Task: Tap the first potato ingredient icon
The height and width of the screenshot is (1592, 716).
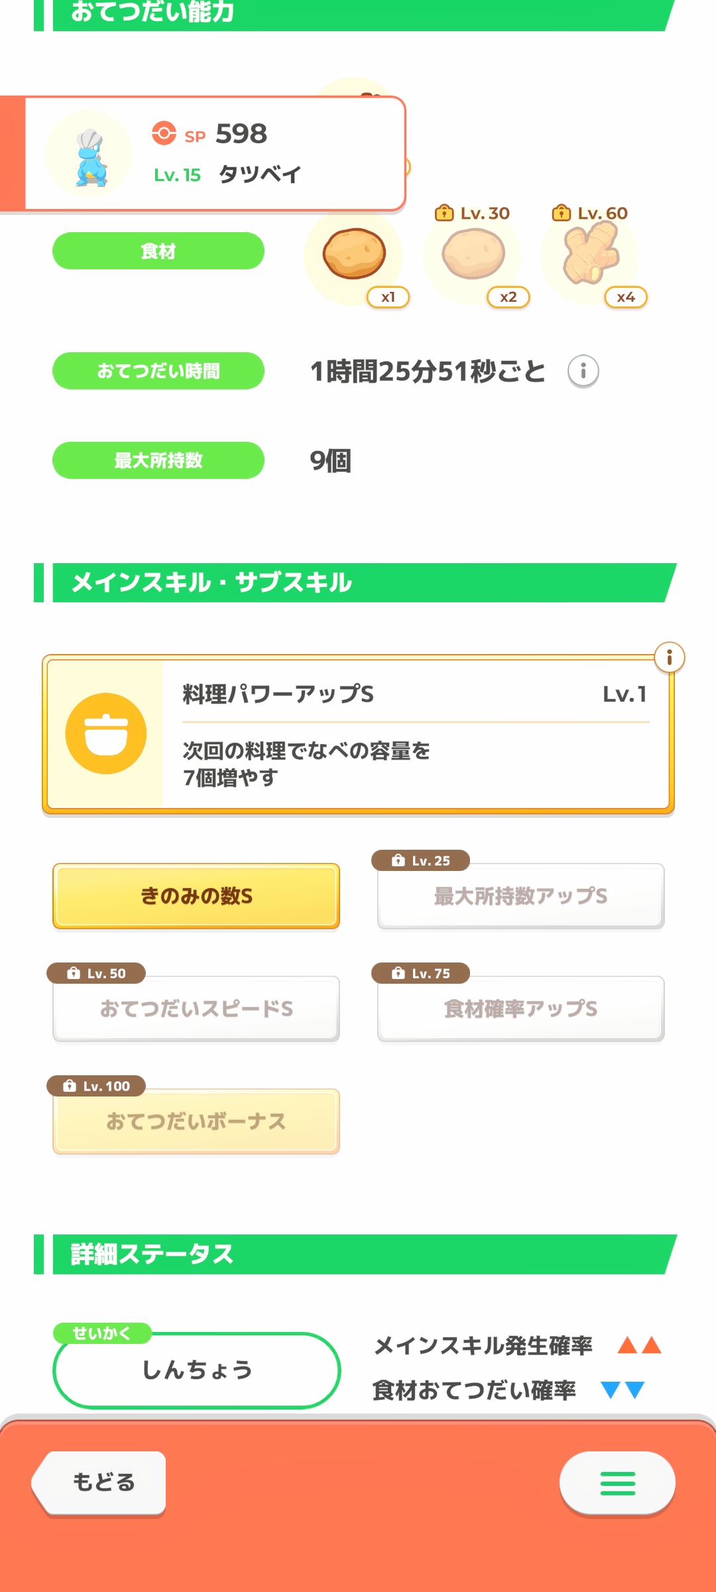Action: (354, 254)
